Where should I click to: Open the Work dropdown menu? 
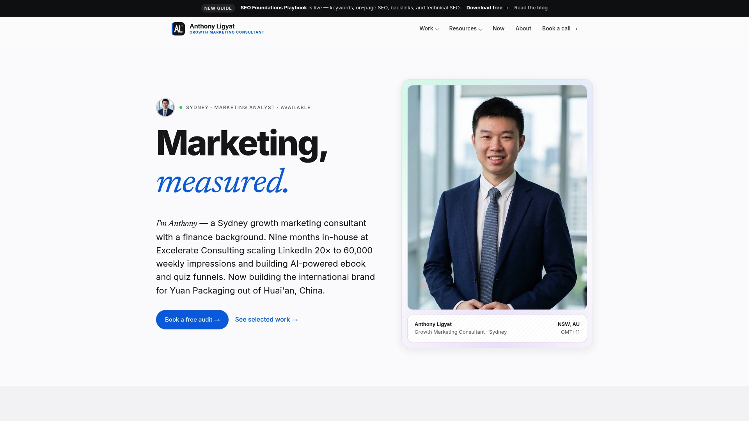click(429, 28)
